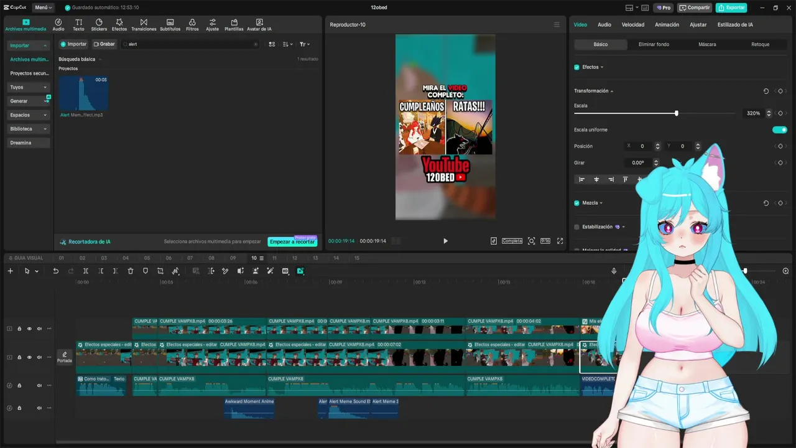
Task: Select the Eliminar fondo sub-tab
Action: tap(654, 45)
